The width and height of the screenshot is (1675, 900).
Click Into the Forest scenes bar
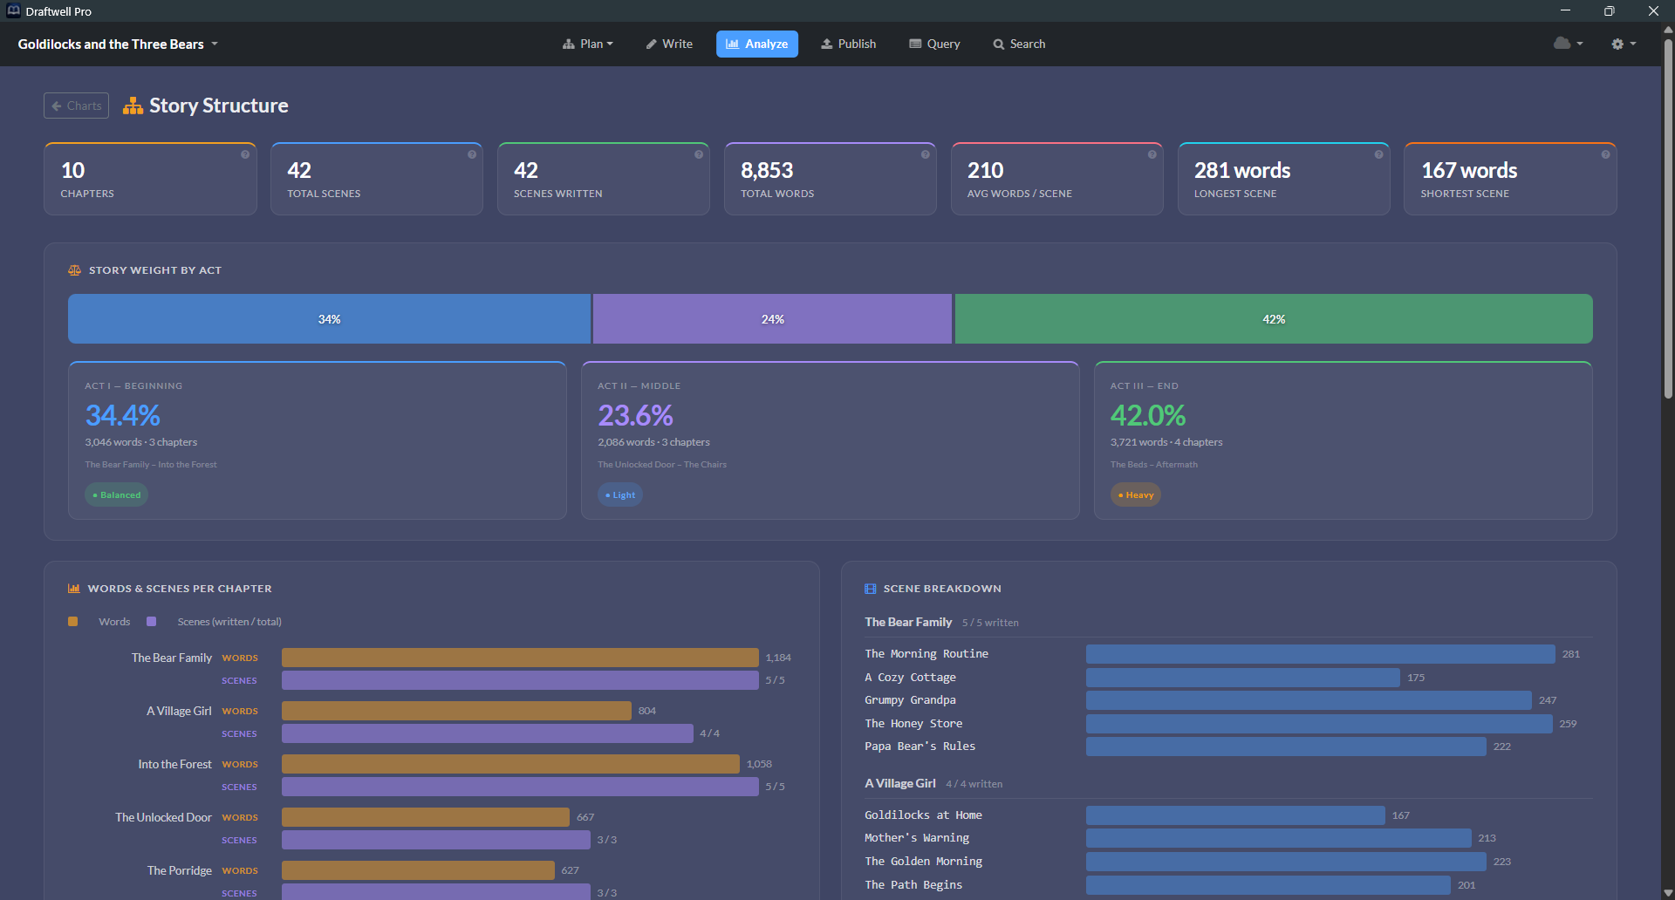point(520,787)
